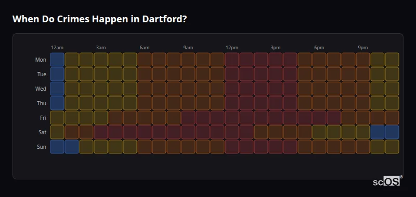Screen dimensions: 416x197
Task: Click the Friday 12am heatmap cell
Action: pyautogui.click(x=57, y=118)
